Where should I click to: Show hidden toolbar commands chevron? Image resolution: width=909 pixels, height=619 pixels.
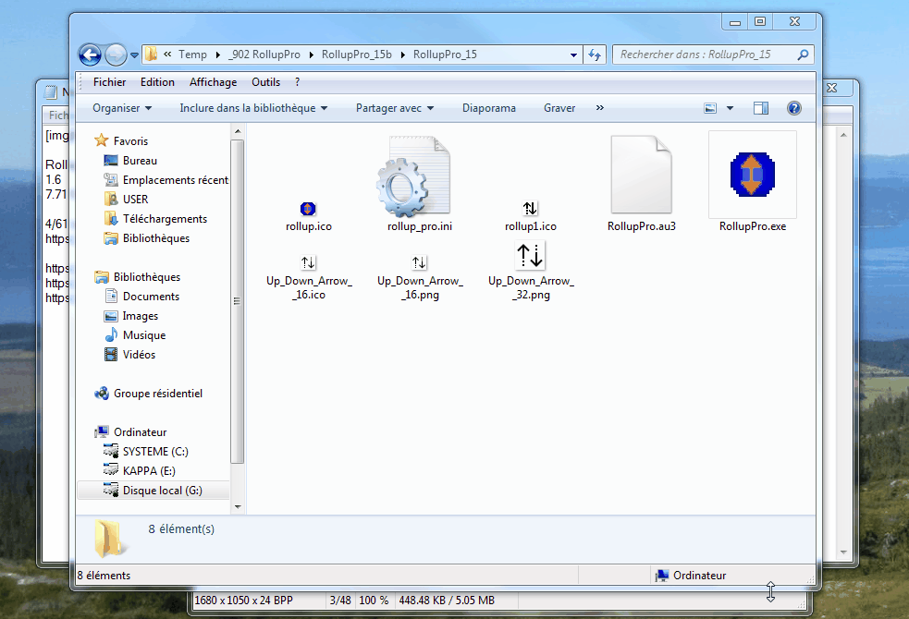pyautogui.click(x=599, y=108)
